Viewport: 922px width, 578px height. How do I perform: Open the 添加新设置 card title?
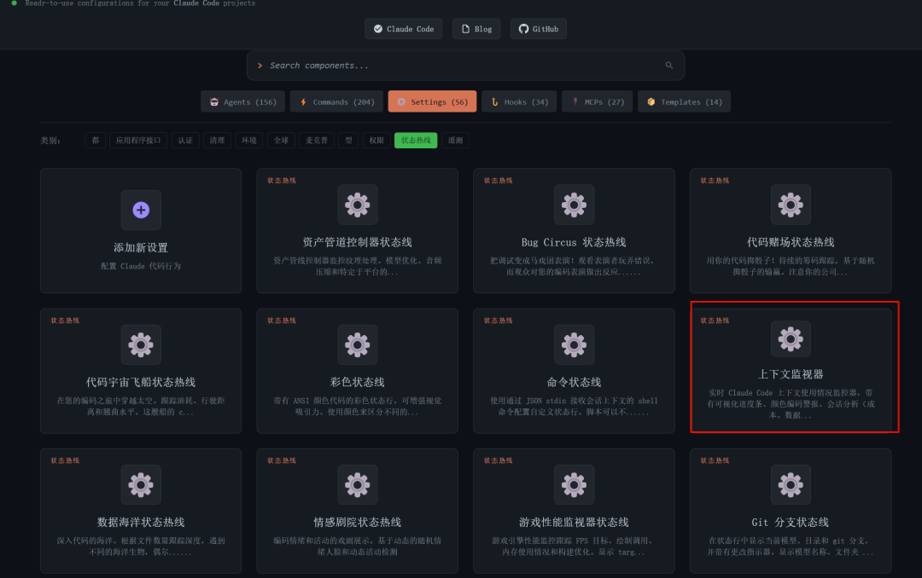pos(141,248)
